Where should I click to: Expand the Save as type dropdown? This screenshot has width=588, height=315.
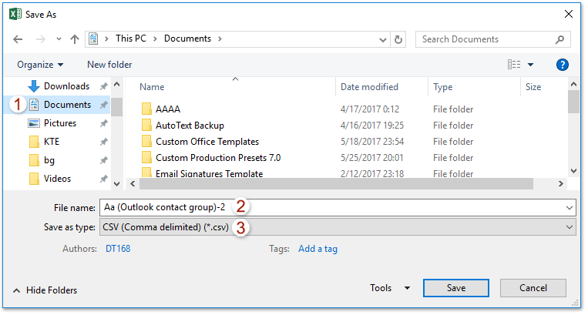570,227
